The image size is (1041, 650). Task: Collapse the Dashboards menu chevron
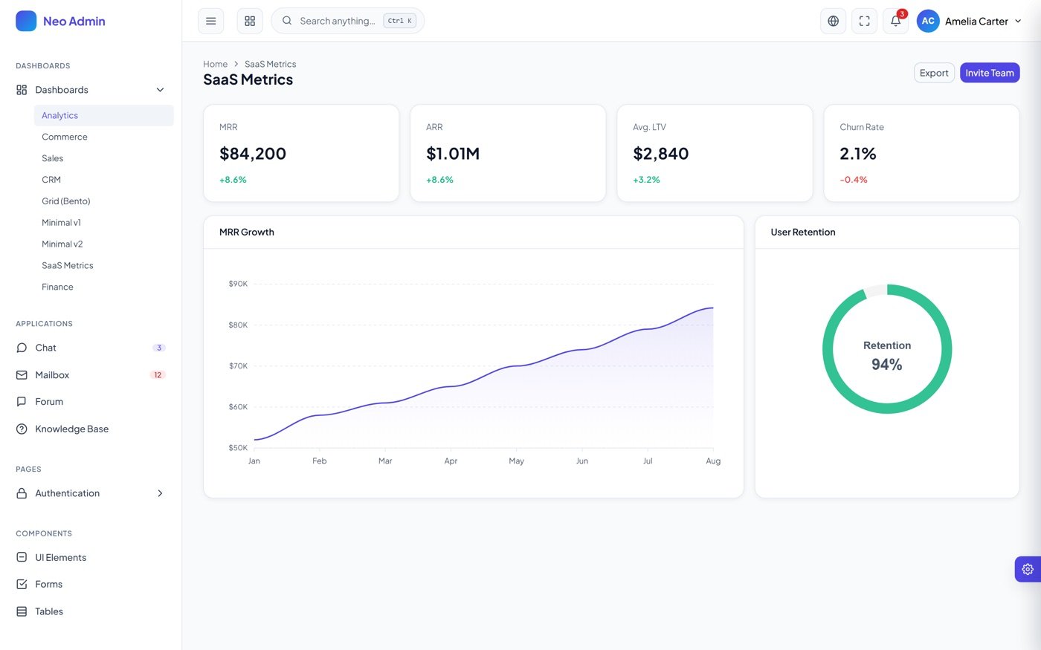(160, 90)
